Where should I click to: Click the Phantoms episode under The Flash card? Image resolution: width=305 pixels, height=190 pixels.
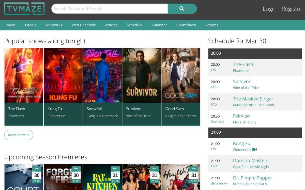(16, 116)
